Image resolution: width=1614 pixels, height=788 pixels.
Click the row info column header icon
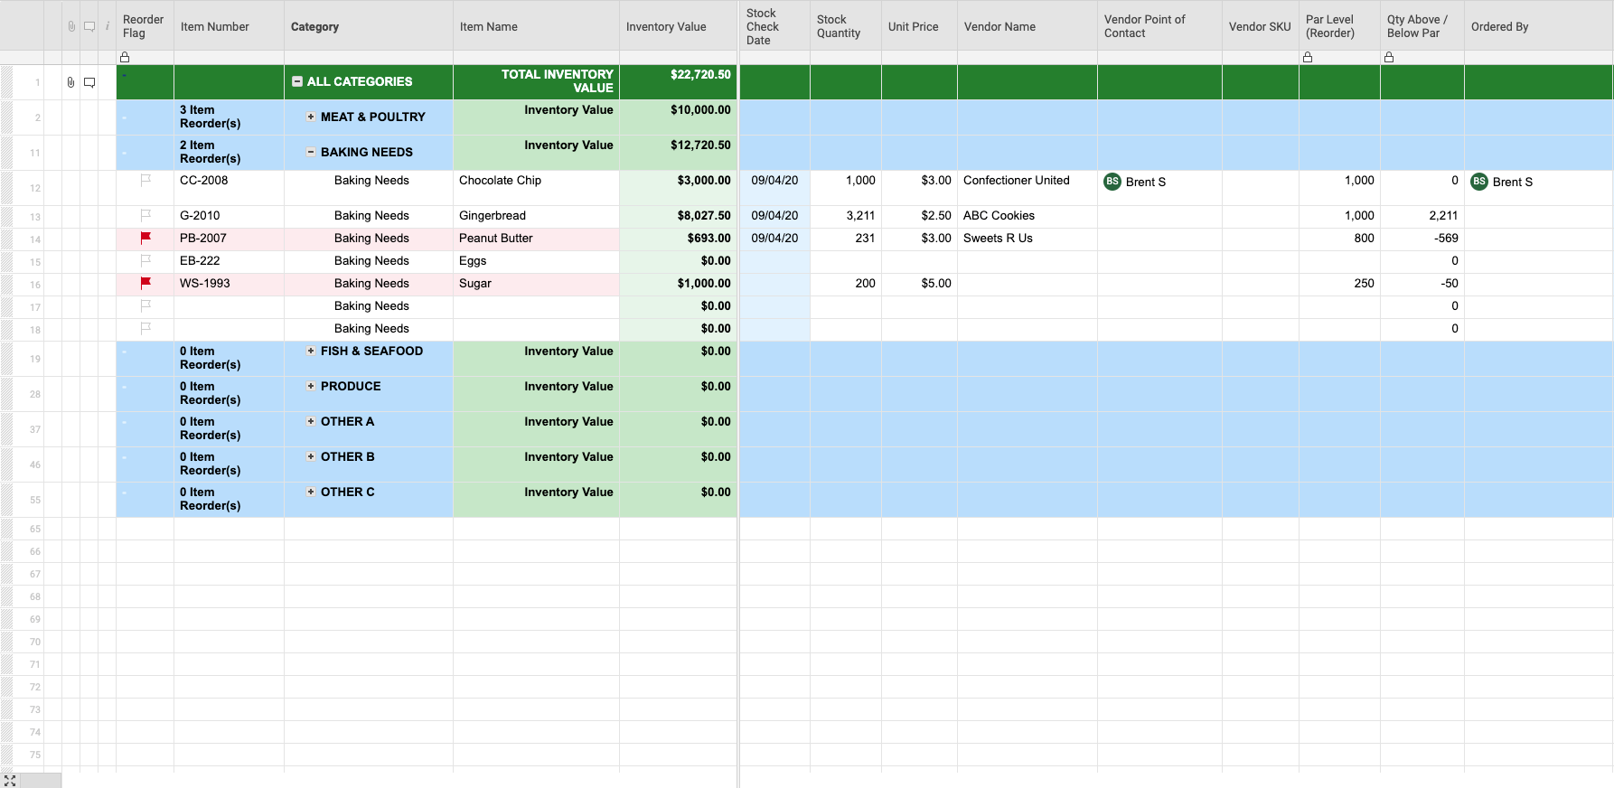pos(108,26)
